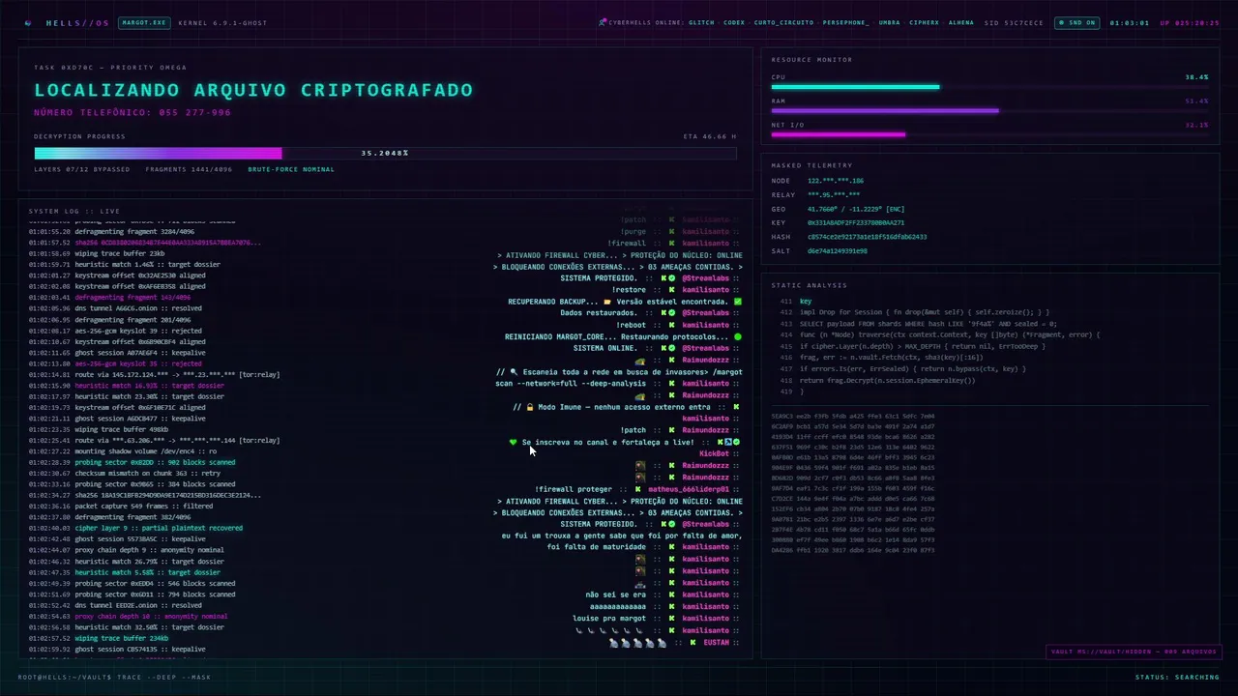The height and width of the screenshot is (696, 1238).
Task: Click static analysis line 418 return frag.Decrypt
Action: click(x=888, y=380)
